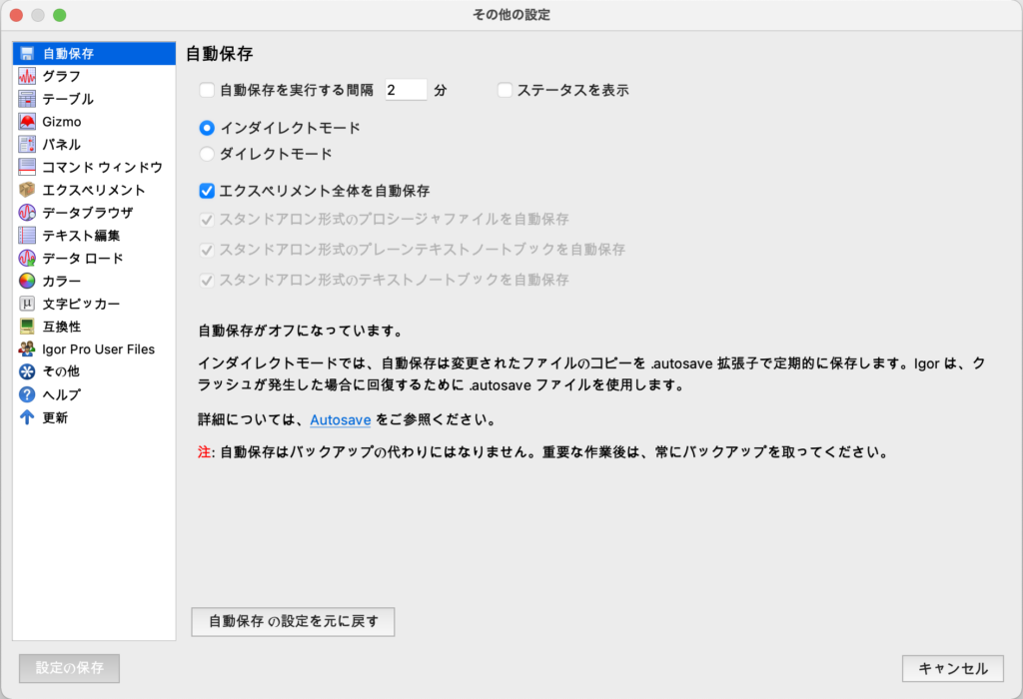This screenshot has width=1023, height=699.
Task: Click the カラー color wheel icon
Action: coord(27,281)
